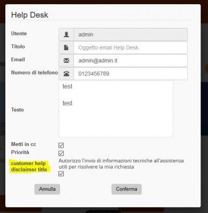
Task: Click the Annulla button
Action: (47, 189)
